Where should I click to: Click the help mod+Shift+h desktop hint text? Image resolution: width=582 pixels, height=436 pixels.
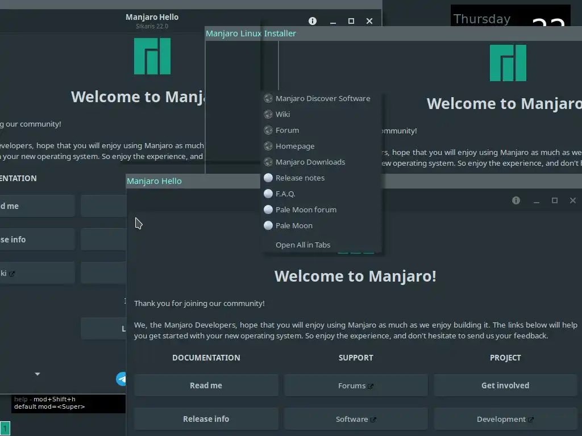point(45,399)
